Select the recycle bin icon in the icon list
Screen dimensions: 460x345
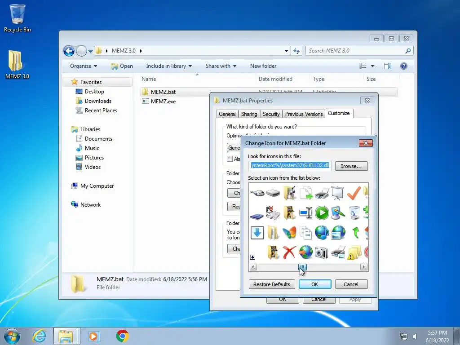pyautogui.click(x=354, y=212)
